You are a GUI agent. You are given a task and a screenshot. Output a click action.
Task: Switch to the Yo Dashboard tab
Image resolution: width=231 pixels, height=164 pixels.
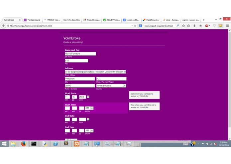[32, 20]
